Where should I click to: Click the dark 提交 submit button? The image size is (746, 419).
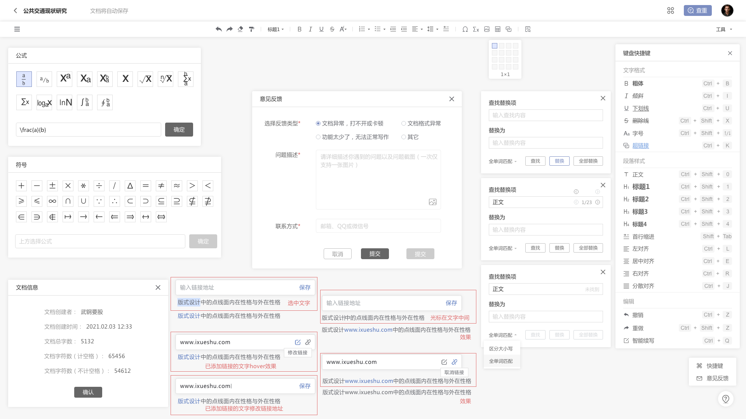375,254
